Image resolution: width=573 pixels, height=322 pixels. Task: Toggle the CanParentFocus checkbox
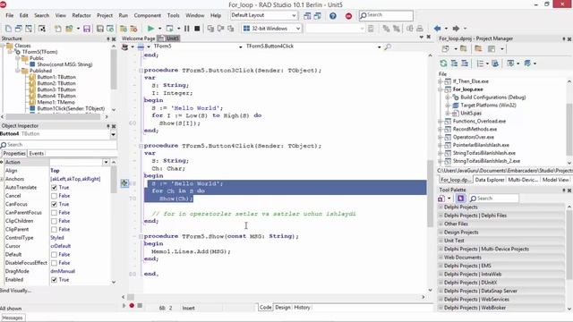coord(54,213)
